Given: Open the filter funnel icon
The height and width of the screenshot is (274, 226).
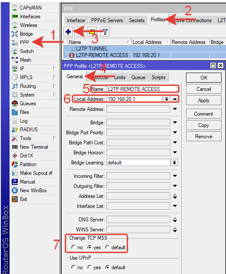Looking at the screenshot, I should click(x=105, y=32).
